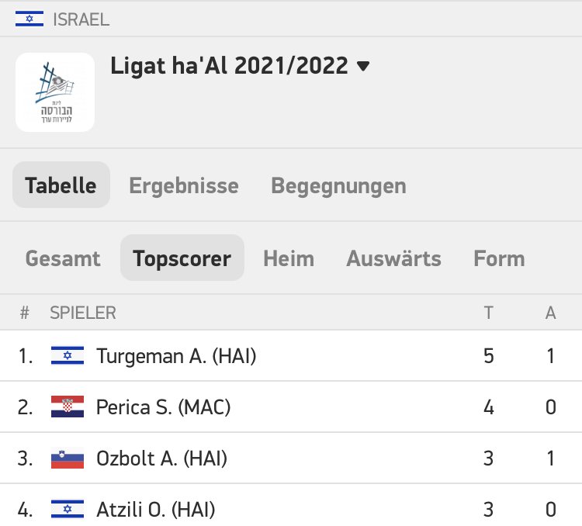Sort by the T goals column header
582x526 pixels.
[488, 313]
